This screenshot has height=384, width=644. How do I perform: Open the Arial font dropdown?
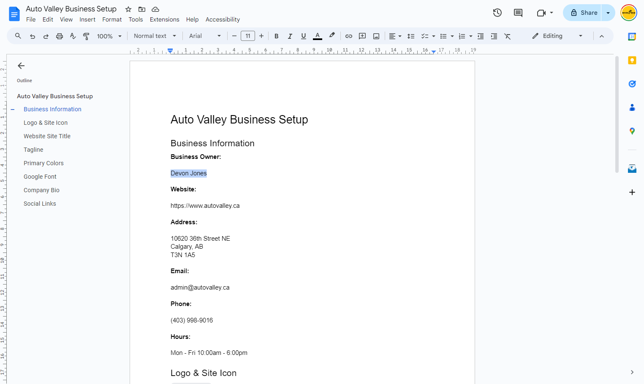tap(205, 36)
